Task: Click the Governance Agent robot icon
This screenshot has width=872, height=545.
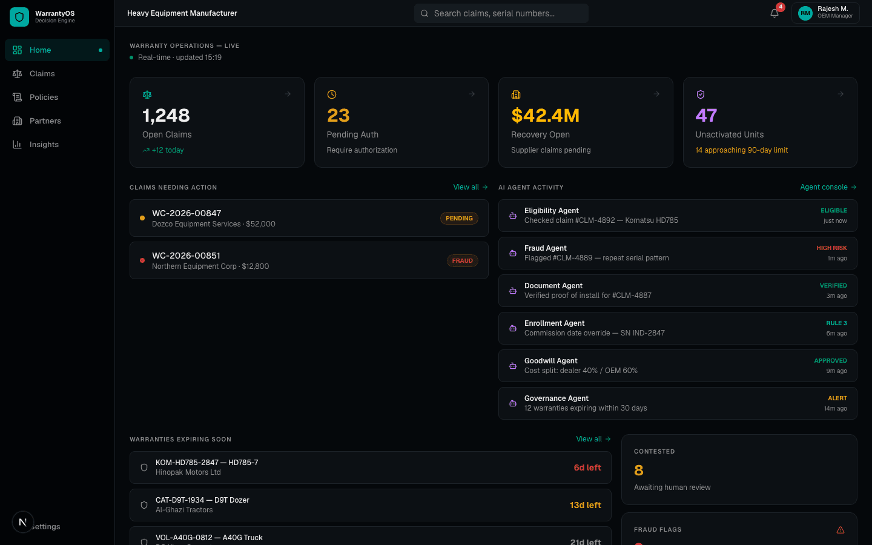Action: pos(513,403)
